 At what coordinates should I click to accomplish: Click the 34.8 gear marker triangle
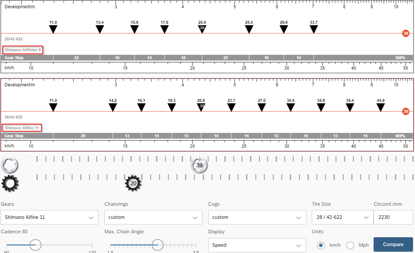[x=321, y=107]
